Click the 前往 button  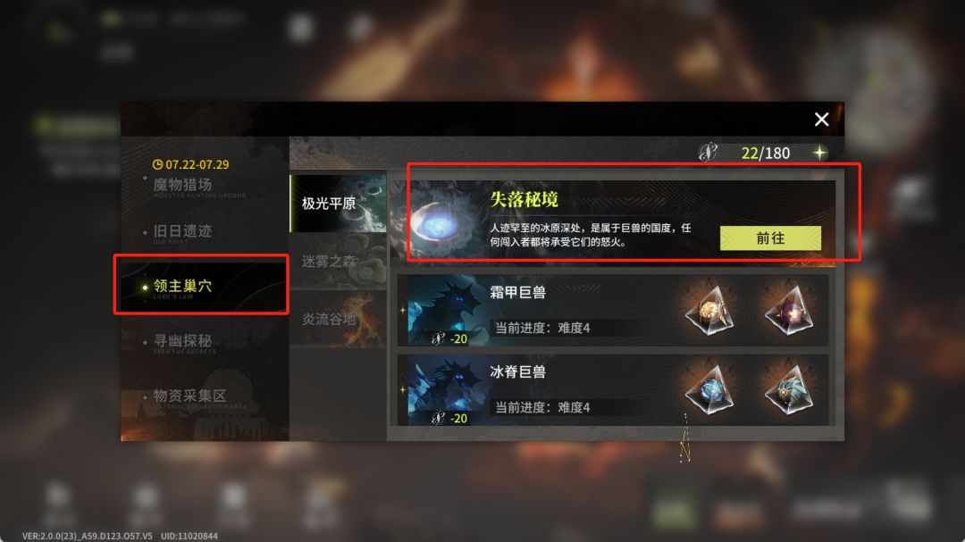pos(770,238)
